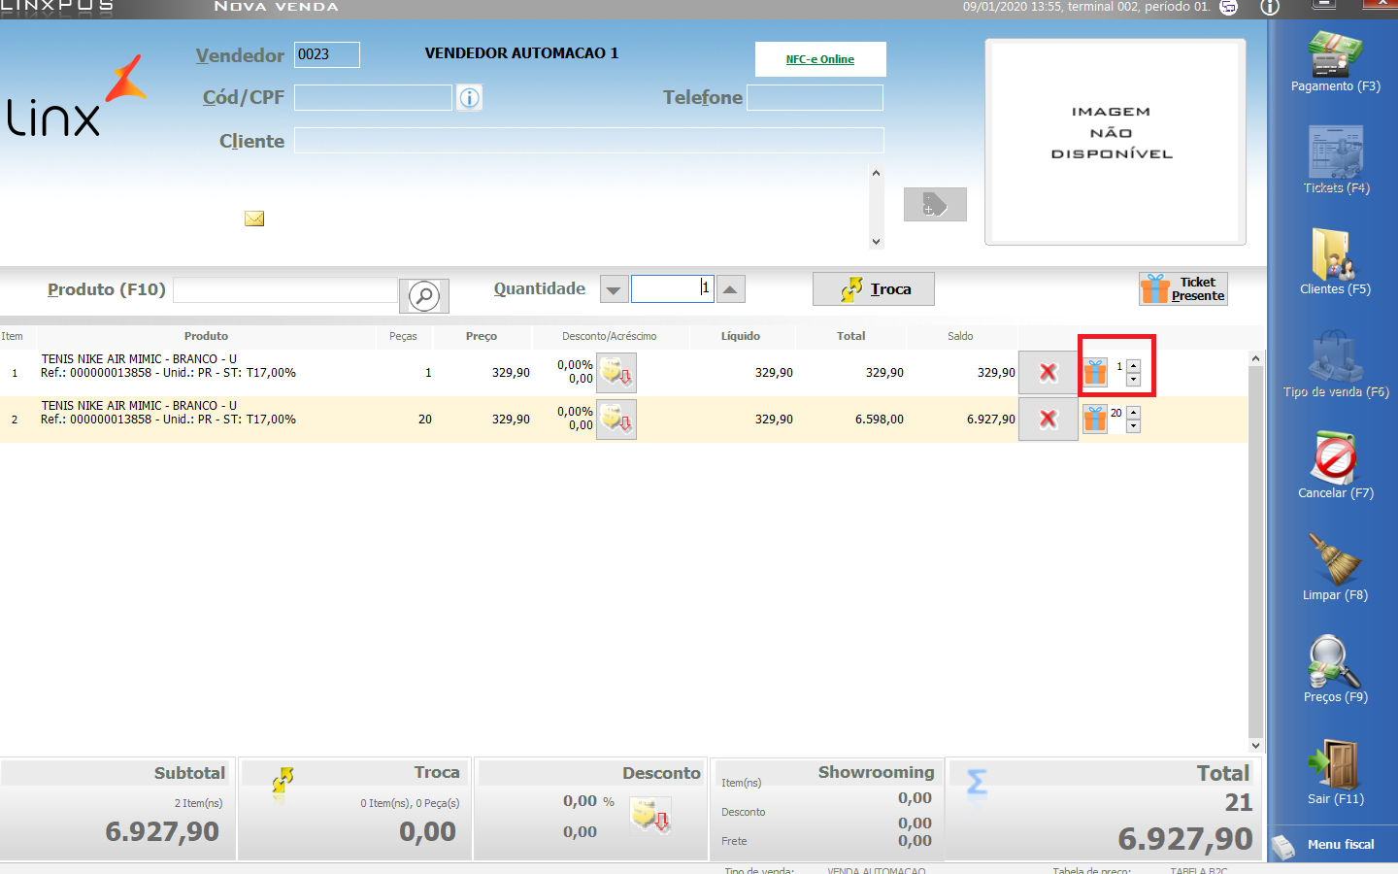
Task: Open discount icon for item 2
Action: coord(616,420)
